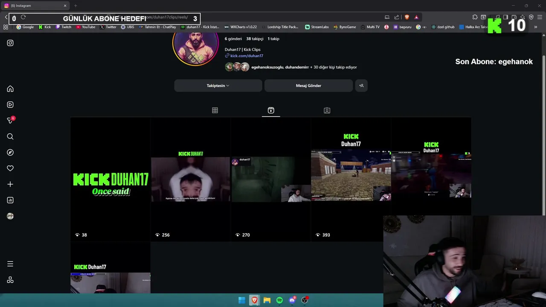Open Reels from the left sidebar
Image resolution: width=546 pixels, height=307 pixels.
pos(10,104)
